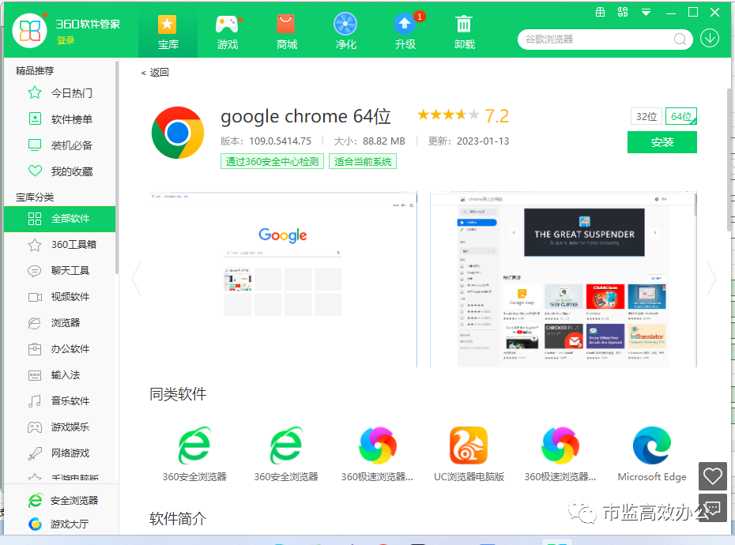735x545 pixels.
Task: Choose the 32位 version
Action: [646, 117]
